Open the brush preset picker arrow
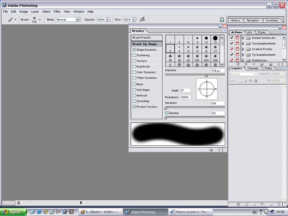 click(40, 19)
